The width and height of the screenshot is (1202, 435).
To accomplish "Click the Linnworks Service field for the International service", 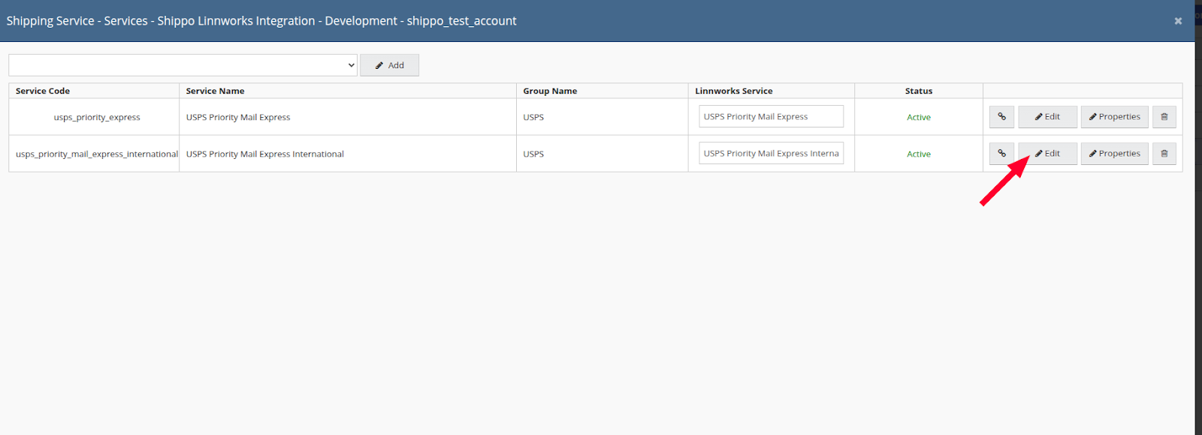I will pos(771,153).
